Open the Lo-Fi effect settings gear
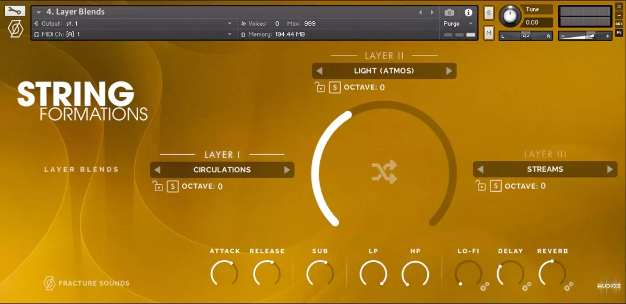The width and height of the screenshot is (626, 304). point(485,286)
